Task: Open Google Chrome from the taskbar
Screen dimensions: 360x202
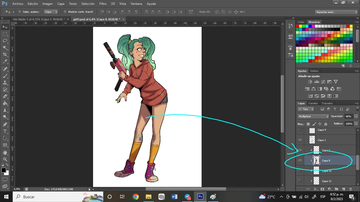Action: click(x=136, y=197)
